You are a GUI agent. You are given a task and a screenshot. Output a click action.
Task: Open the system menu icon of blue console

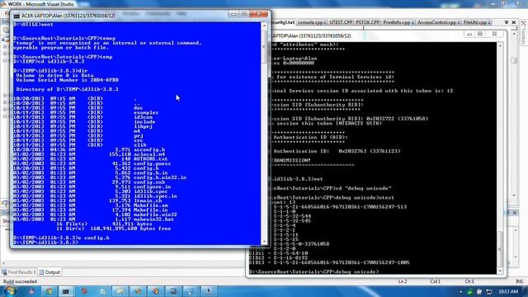16,16
